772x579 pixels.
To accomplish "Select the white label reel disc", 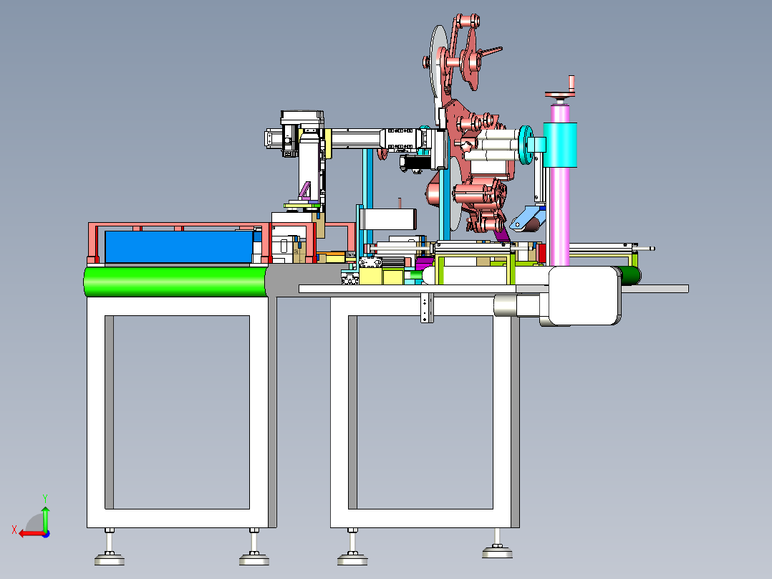I will [x=438, y=74].
